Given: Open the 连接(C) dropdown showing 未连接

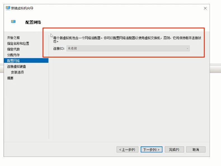Looking at the screenshot, I should tap(128, 48).
